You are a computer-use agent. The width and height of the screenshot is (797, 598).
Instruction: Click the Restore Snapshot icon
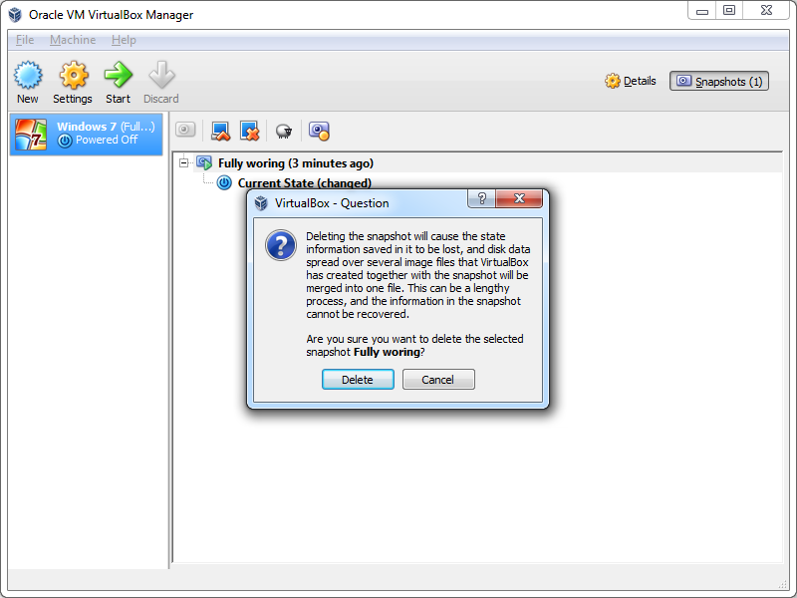click(220, 131)
